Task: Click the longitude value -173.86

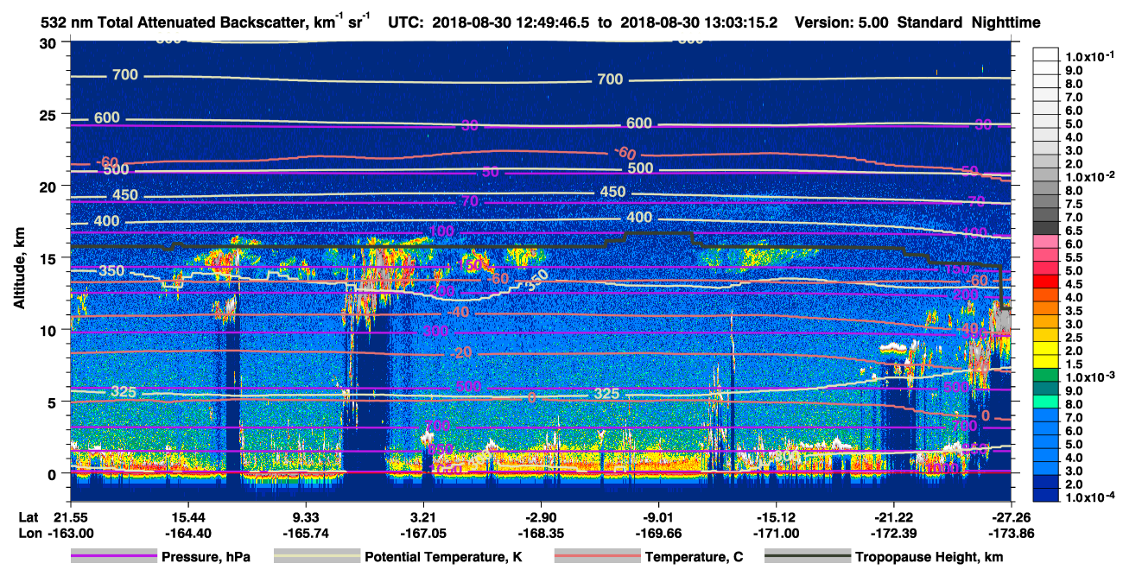Action: point(1012,533)
